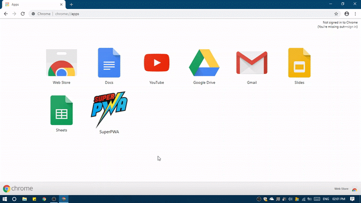
Task: Launch the Docs app icon
Action: pyautogui.click(x=109, y=63)
